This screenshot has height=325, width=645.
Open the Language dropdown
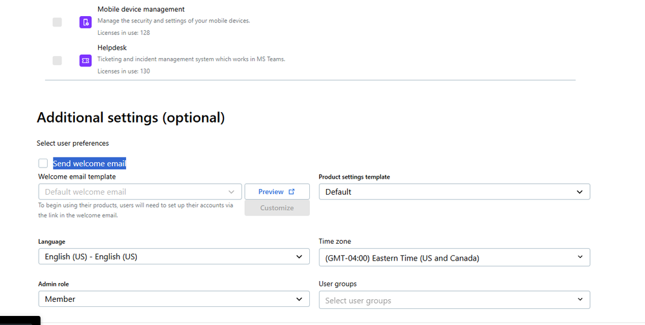click(x=171, y=257)
